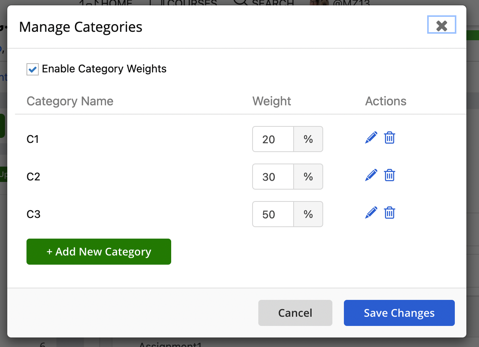Save Changes to categories
This screenshot has width=479, height=347.
399,313
